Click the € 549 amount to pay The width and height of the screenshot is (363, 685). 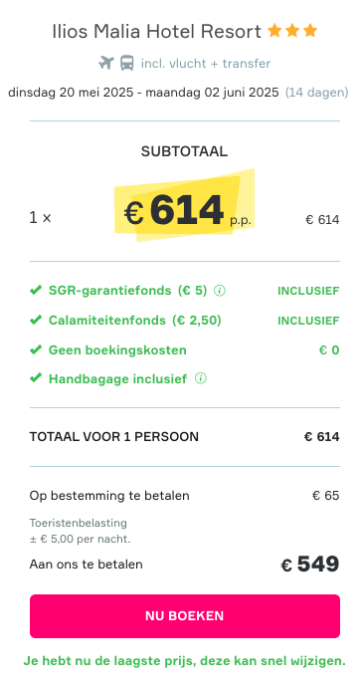309,565
